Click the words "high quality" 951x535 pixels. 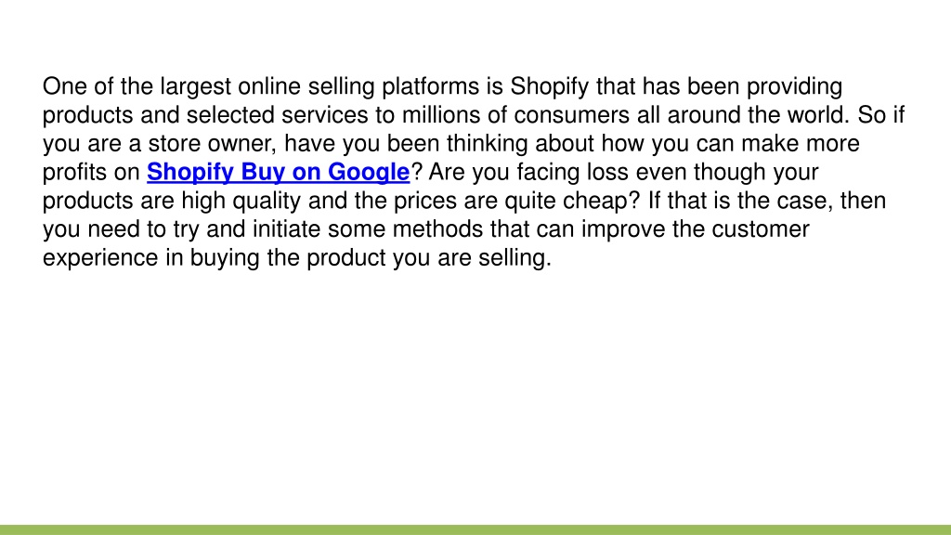[241, 201]
